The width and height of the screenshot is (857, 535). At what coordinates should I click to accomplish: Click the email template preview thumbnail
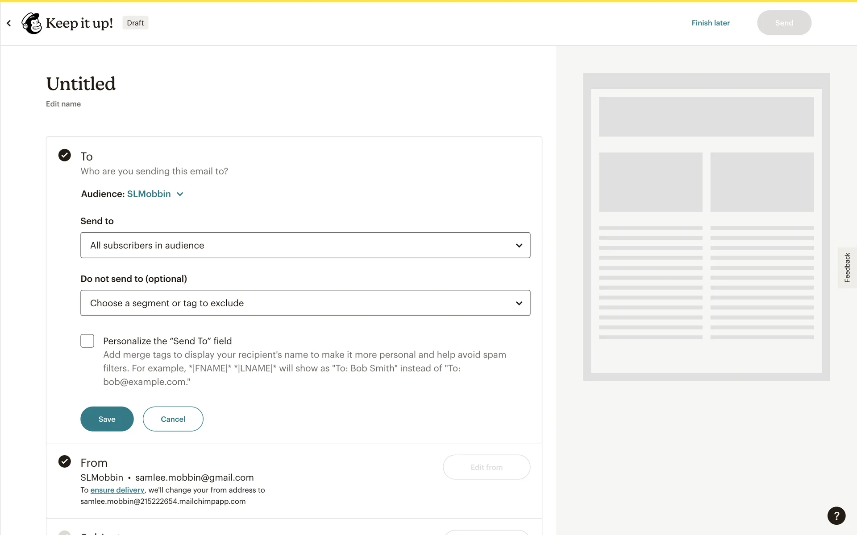pyautogui.click(x=706, y=227)
